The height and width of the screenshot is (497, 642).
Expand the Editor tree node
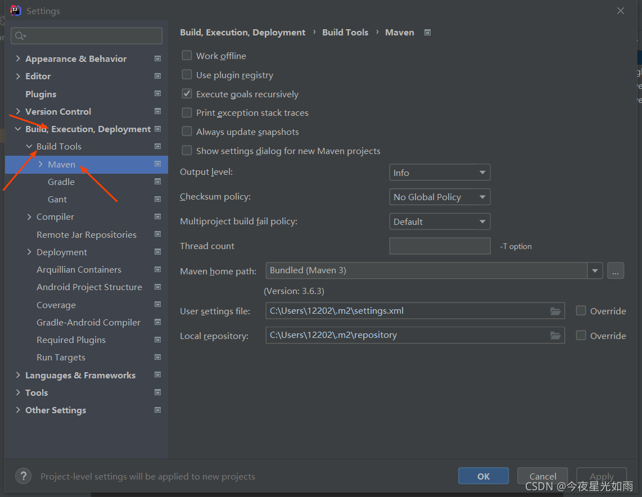tap(17, 76)
